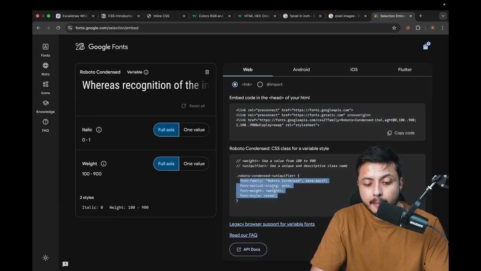The image size is (481, 271).
Task: Open Legacy browser support for variable fonts
Action: click(x=272, y=224)
